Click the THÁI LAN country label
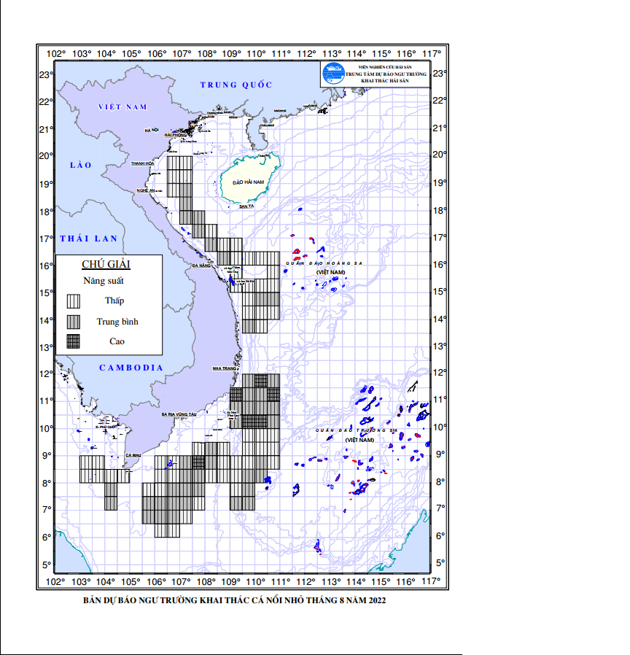Image resolution: width=630 pixels, height=655 pixels. point(88,239)
